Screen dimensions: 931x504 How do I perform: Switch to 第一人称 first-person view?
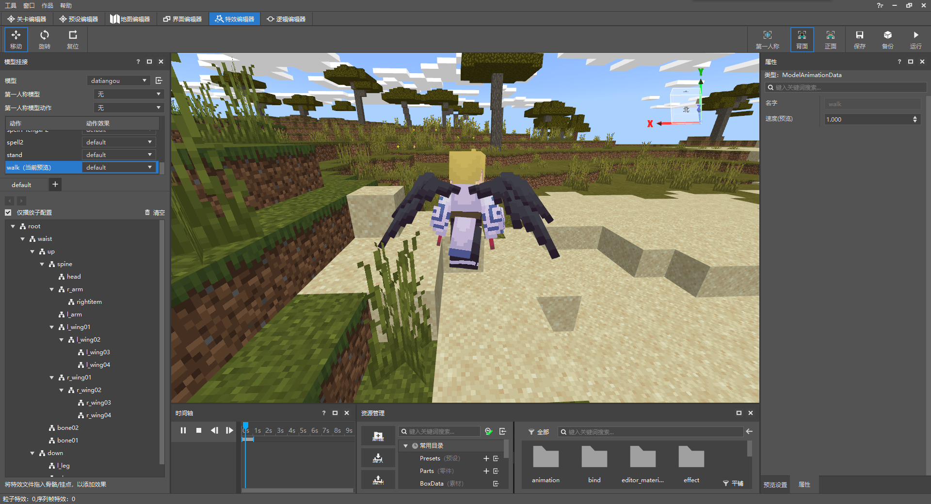[x=767, y=39]
